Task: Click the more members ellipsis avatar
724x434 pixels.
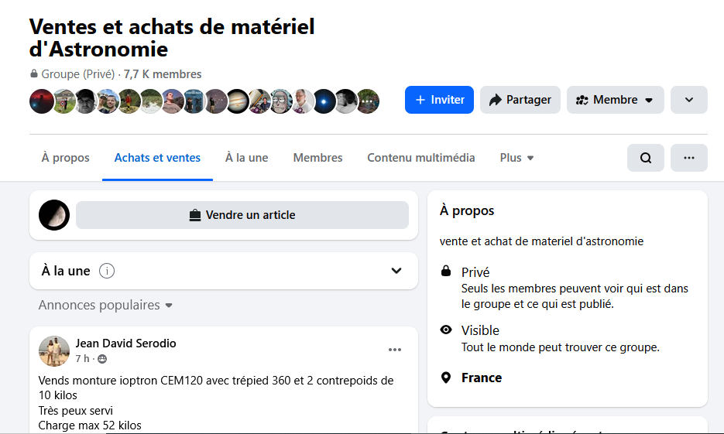Action: point(368,101)
